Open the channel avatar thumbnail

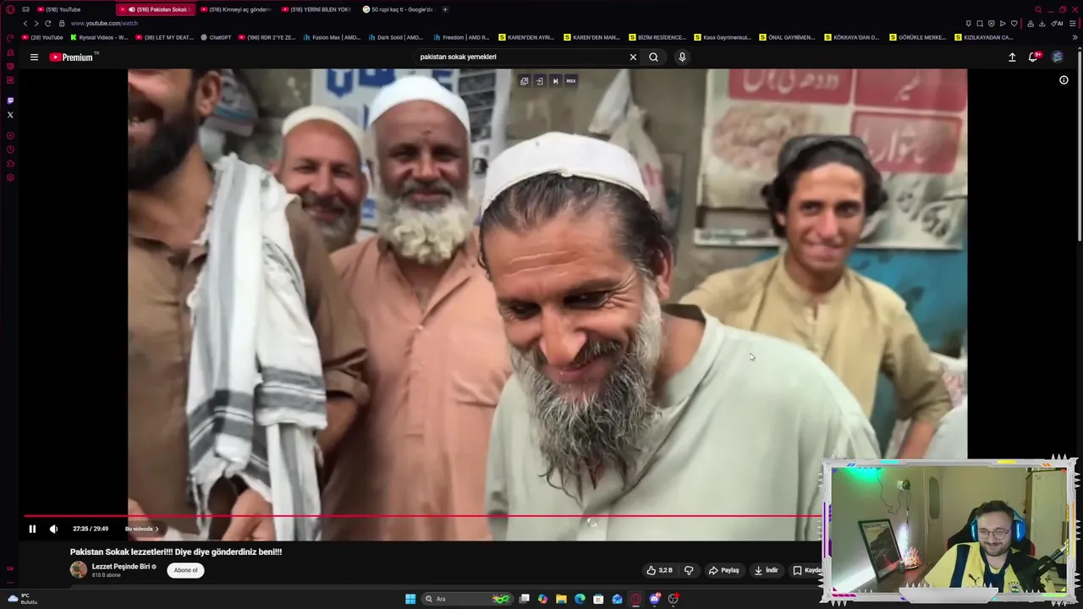79,570
